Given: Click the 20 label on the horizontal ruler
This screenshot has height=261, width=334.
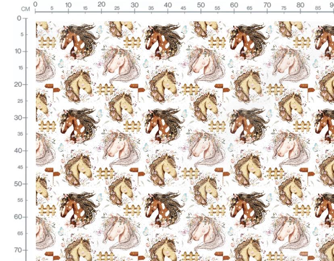Looking at the screenshot, I should point(101,4).
